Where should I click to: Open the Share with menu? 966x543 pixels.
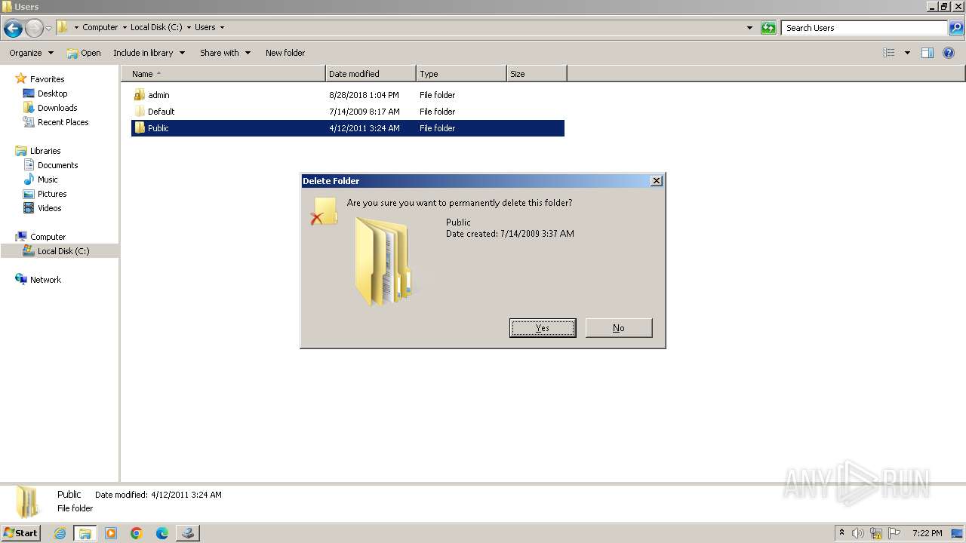[x=225, y=53]
